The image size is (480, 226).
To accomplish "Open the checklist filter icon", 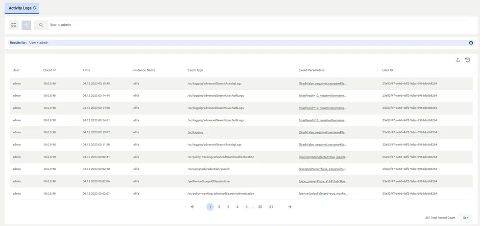I will pyautogui.click(x=14, y=25).
